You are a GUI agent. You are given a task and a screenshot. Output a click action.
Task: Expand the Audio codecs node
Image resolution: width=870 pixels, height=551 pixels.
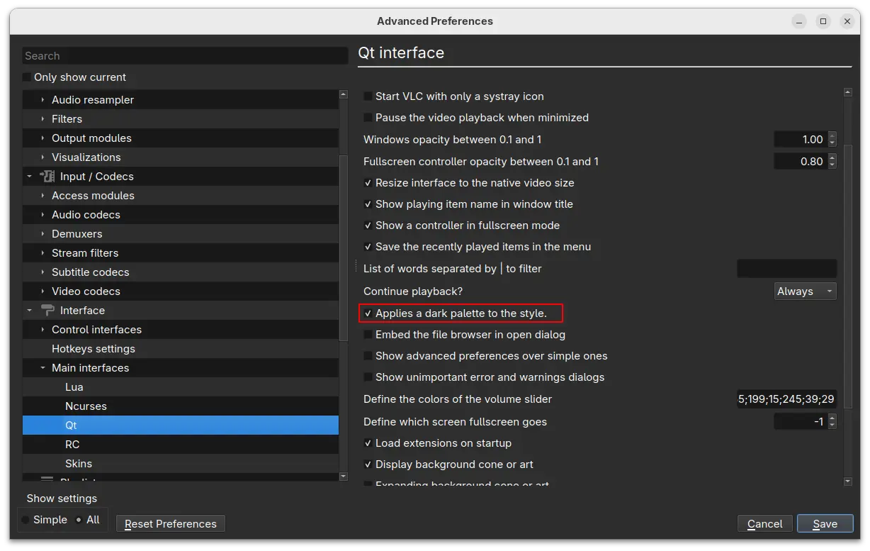click(x=43, y=215)
